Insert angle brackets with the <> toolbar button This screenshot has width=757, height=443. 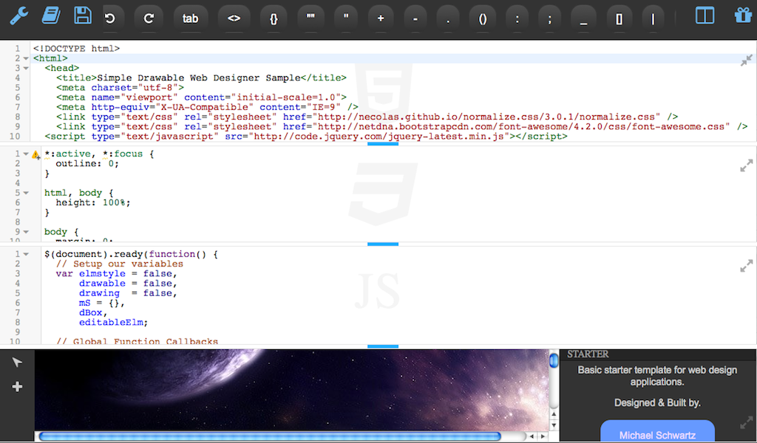tap(234, 18)
